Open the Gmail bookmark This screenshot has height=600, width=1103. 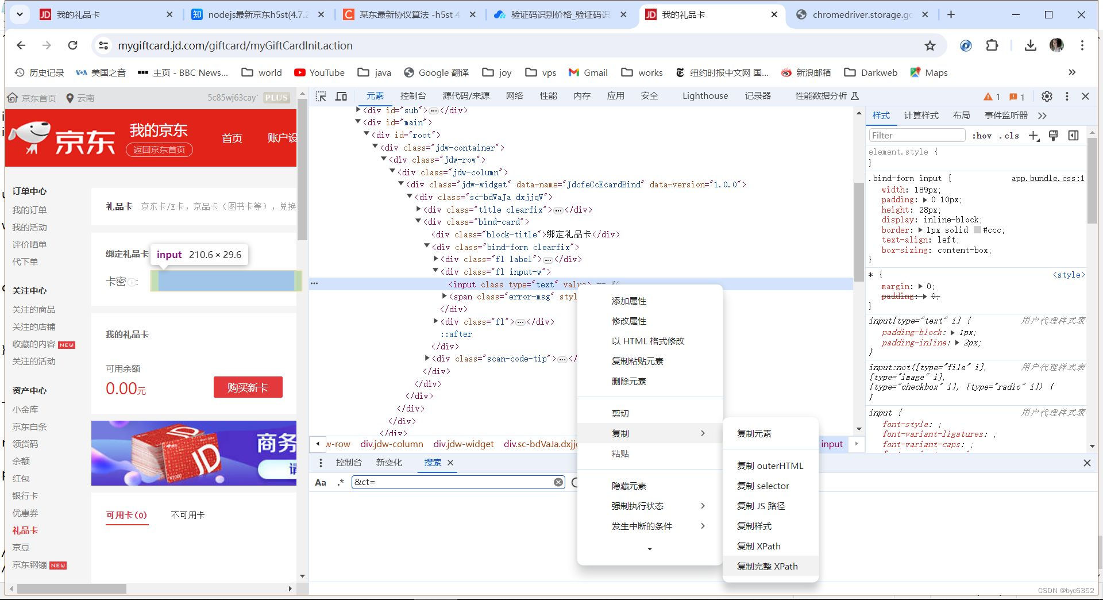(x=588, y=72)
